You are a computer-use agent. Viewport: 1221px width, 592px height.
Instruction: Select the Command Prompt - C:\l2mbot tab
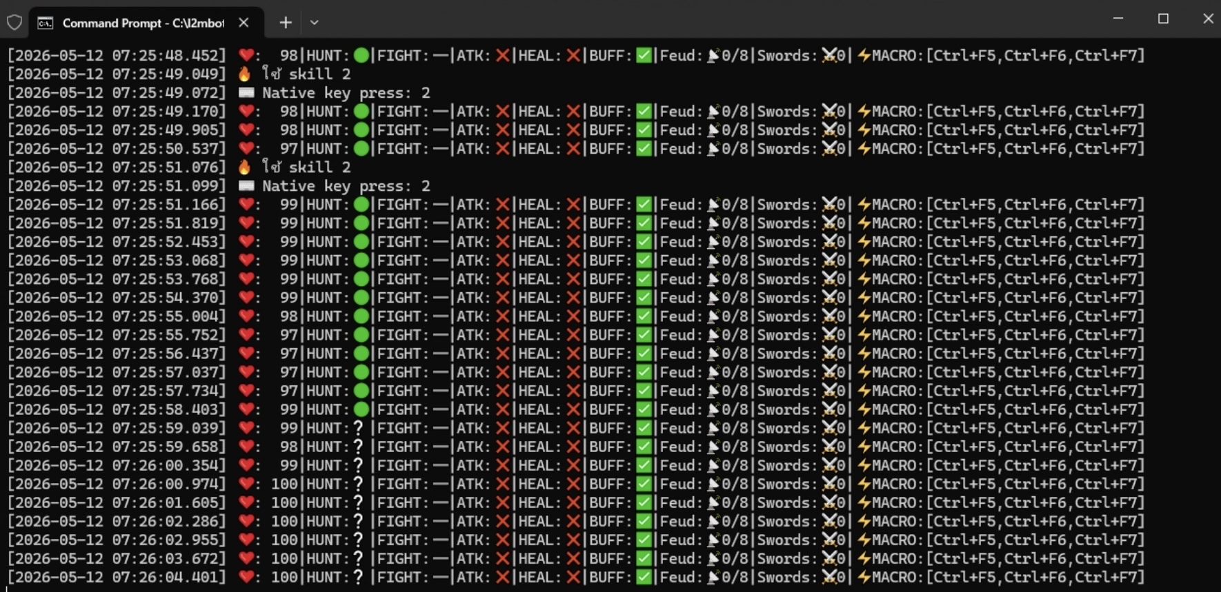click(146, 23)
